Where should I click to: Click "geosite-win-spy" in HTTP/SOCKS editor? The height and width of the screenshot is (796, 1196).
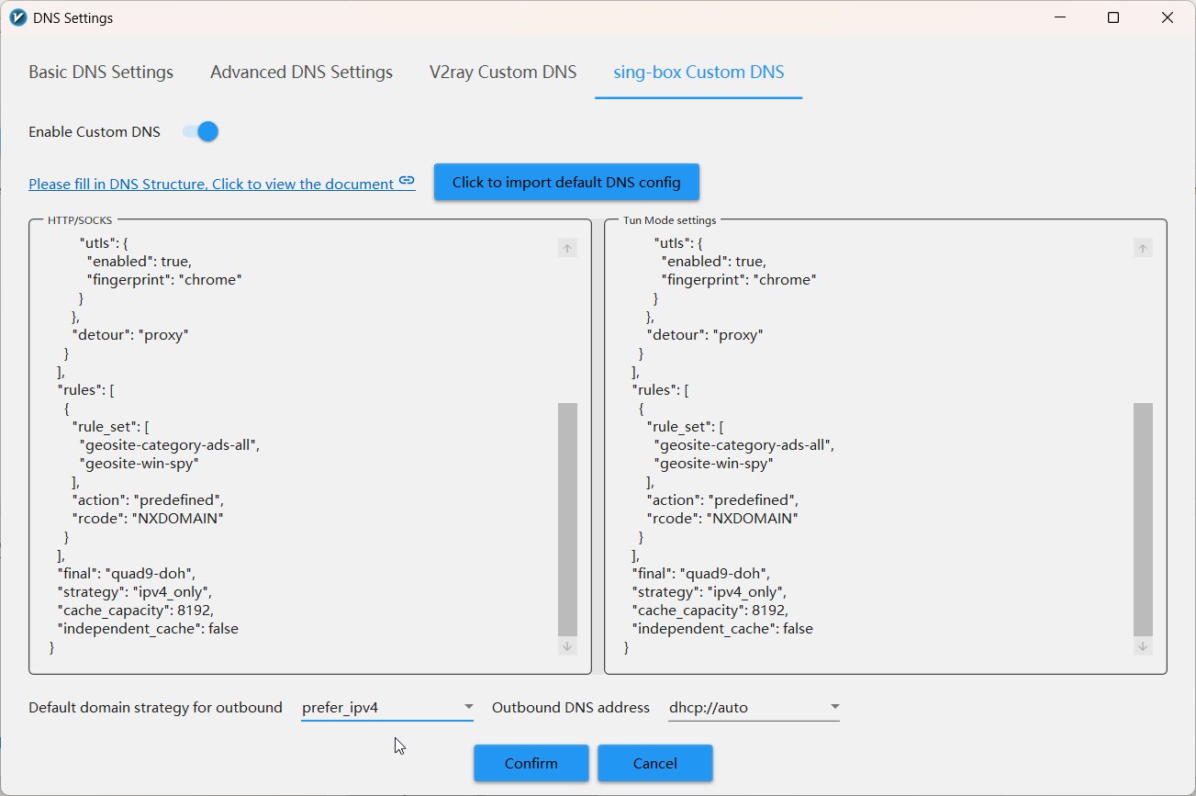[139, 464]
